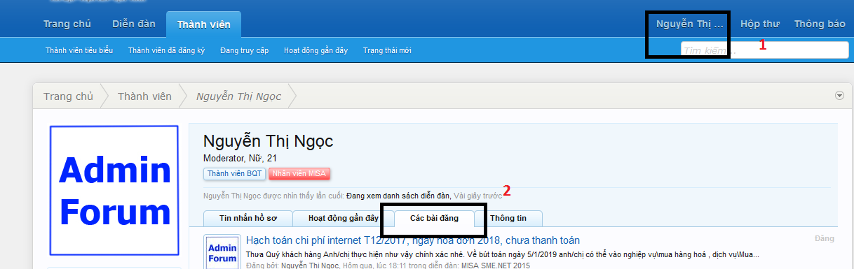This screenshot has width=854, height=269.
Task: Switch to the Thông tin profile tab
Action: click(x=508, y=218)
